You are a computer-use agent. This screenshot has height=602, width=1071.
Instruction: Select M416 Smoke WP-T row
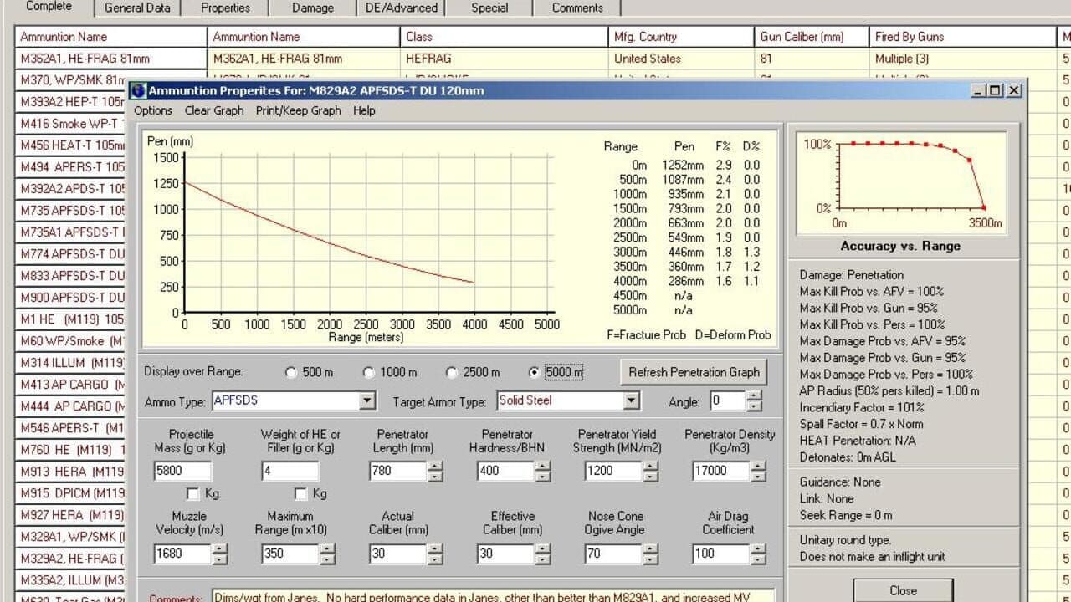72,124
